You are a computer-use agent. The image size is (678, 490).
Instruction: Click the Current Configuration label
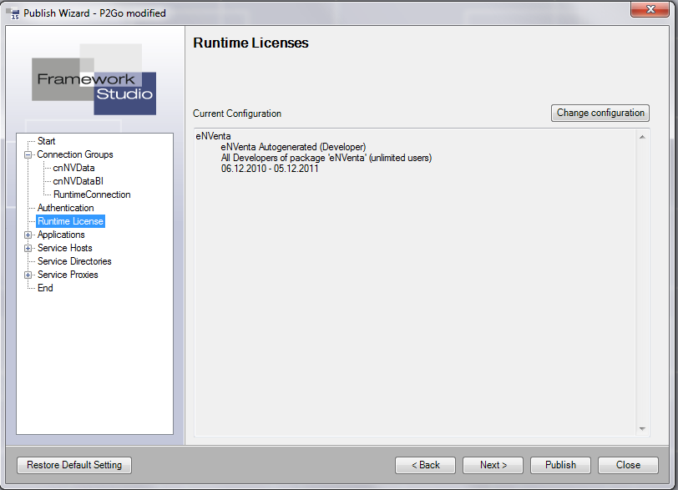click(237, 114)
